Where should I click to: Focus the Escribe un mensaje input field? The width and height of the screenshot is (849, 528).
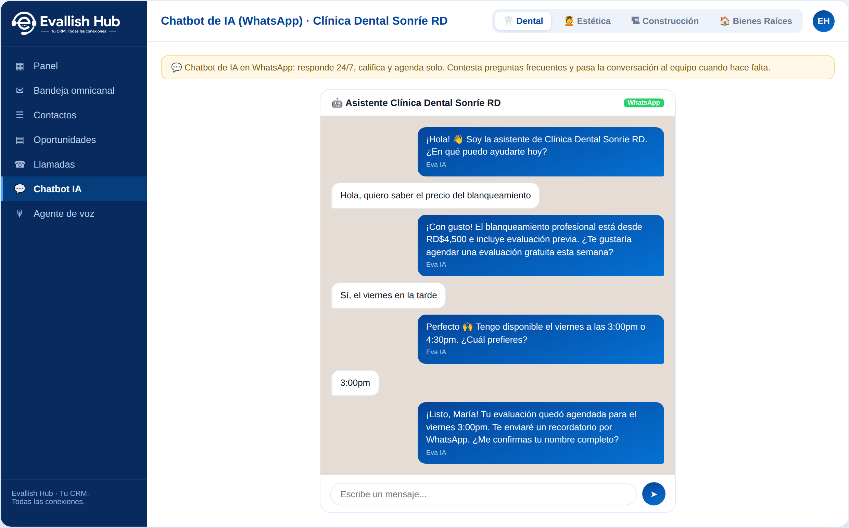[483, 494]
